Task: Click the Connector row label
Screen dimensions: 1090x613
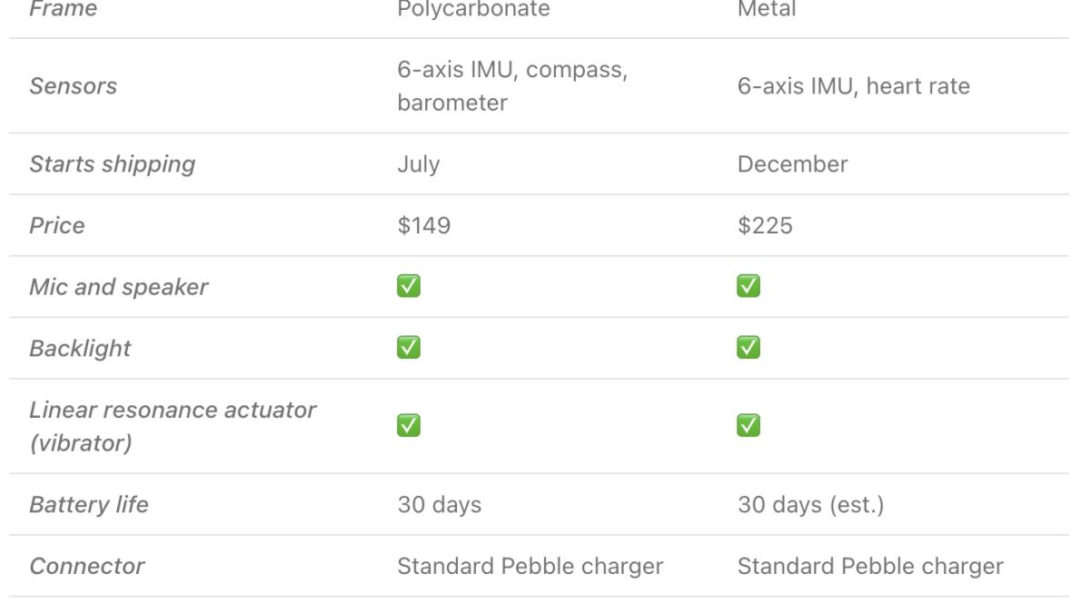Action: point(86,567)
